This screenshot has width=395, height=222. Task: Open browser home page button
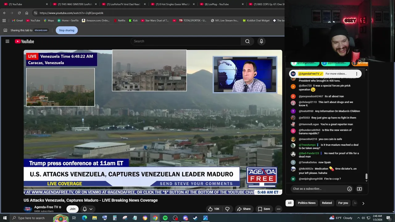point(27,13)
